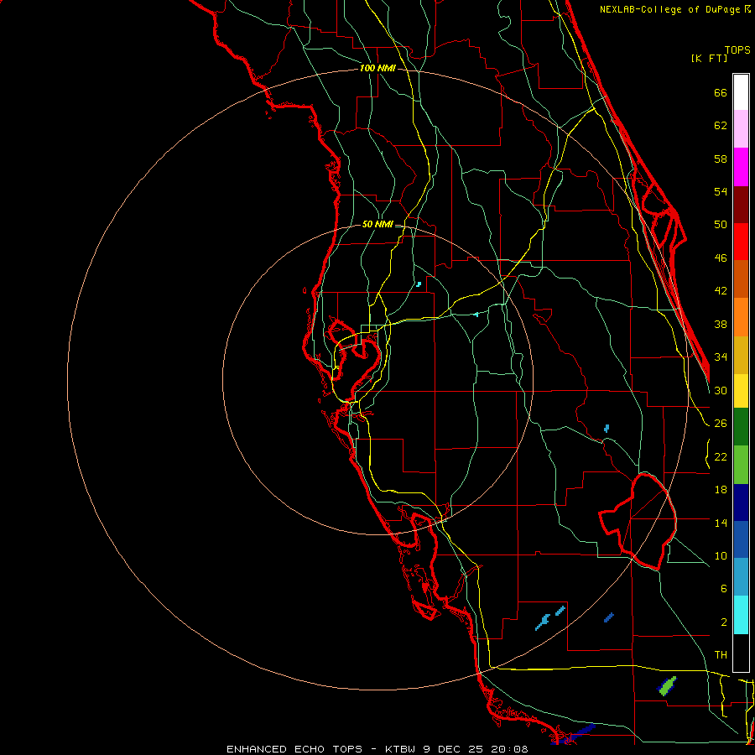Screen dimensions: 755x755
Task: Select the light blue legend band
Action: click(x=741, y=577)
